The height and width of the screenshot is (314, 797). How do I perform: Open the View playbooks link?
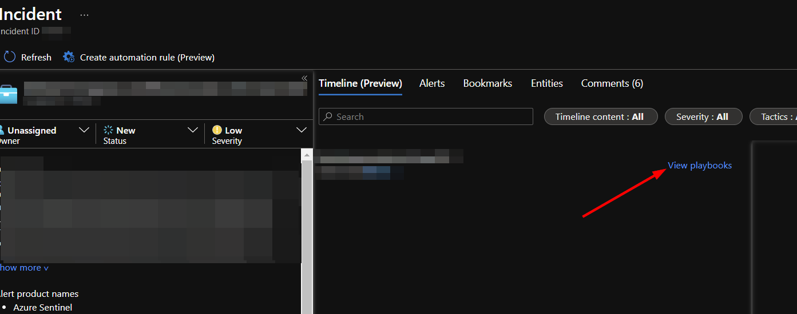pos(700,166)
